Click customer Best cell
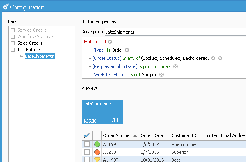The image size is (246, 162). pos(186,160)
